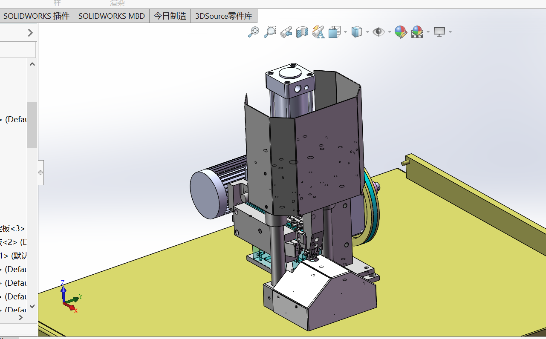
Task: Click the tree scrollbar down arrow
Action: point(32,306)
